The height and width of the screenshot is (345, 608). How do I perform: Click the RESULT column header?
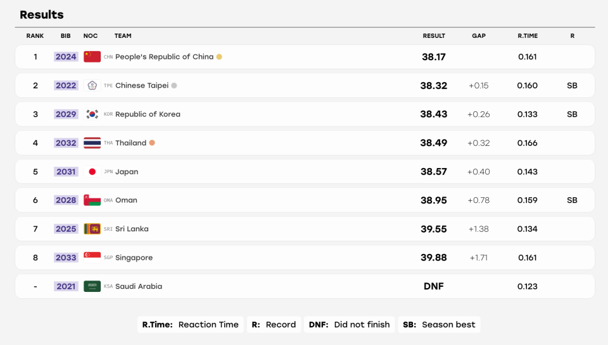click(434, 35)
